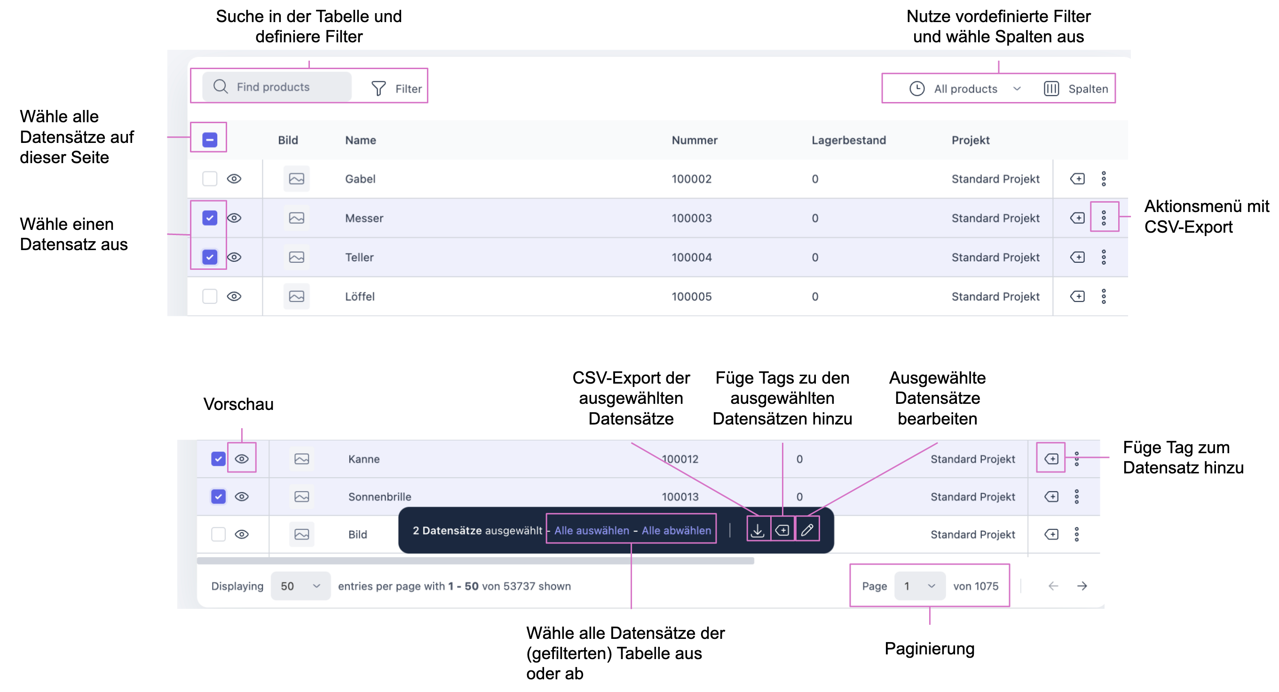Add tag to Kanne row
This screenshot has width=1279, height=692.
(1051, 458)
